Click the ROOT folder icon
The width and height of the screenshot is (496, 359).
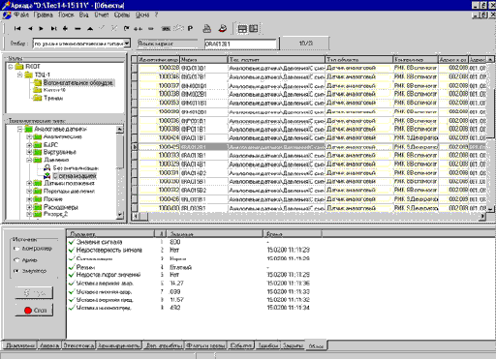coord(19,67)
